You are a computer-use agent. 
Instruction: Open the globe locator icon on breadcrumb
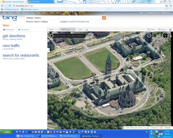pyautogui.click(x=51, y=36)
